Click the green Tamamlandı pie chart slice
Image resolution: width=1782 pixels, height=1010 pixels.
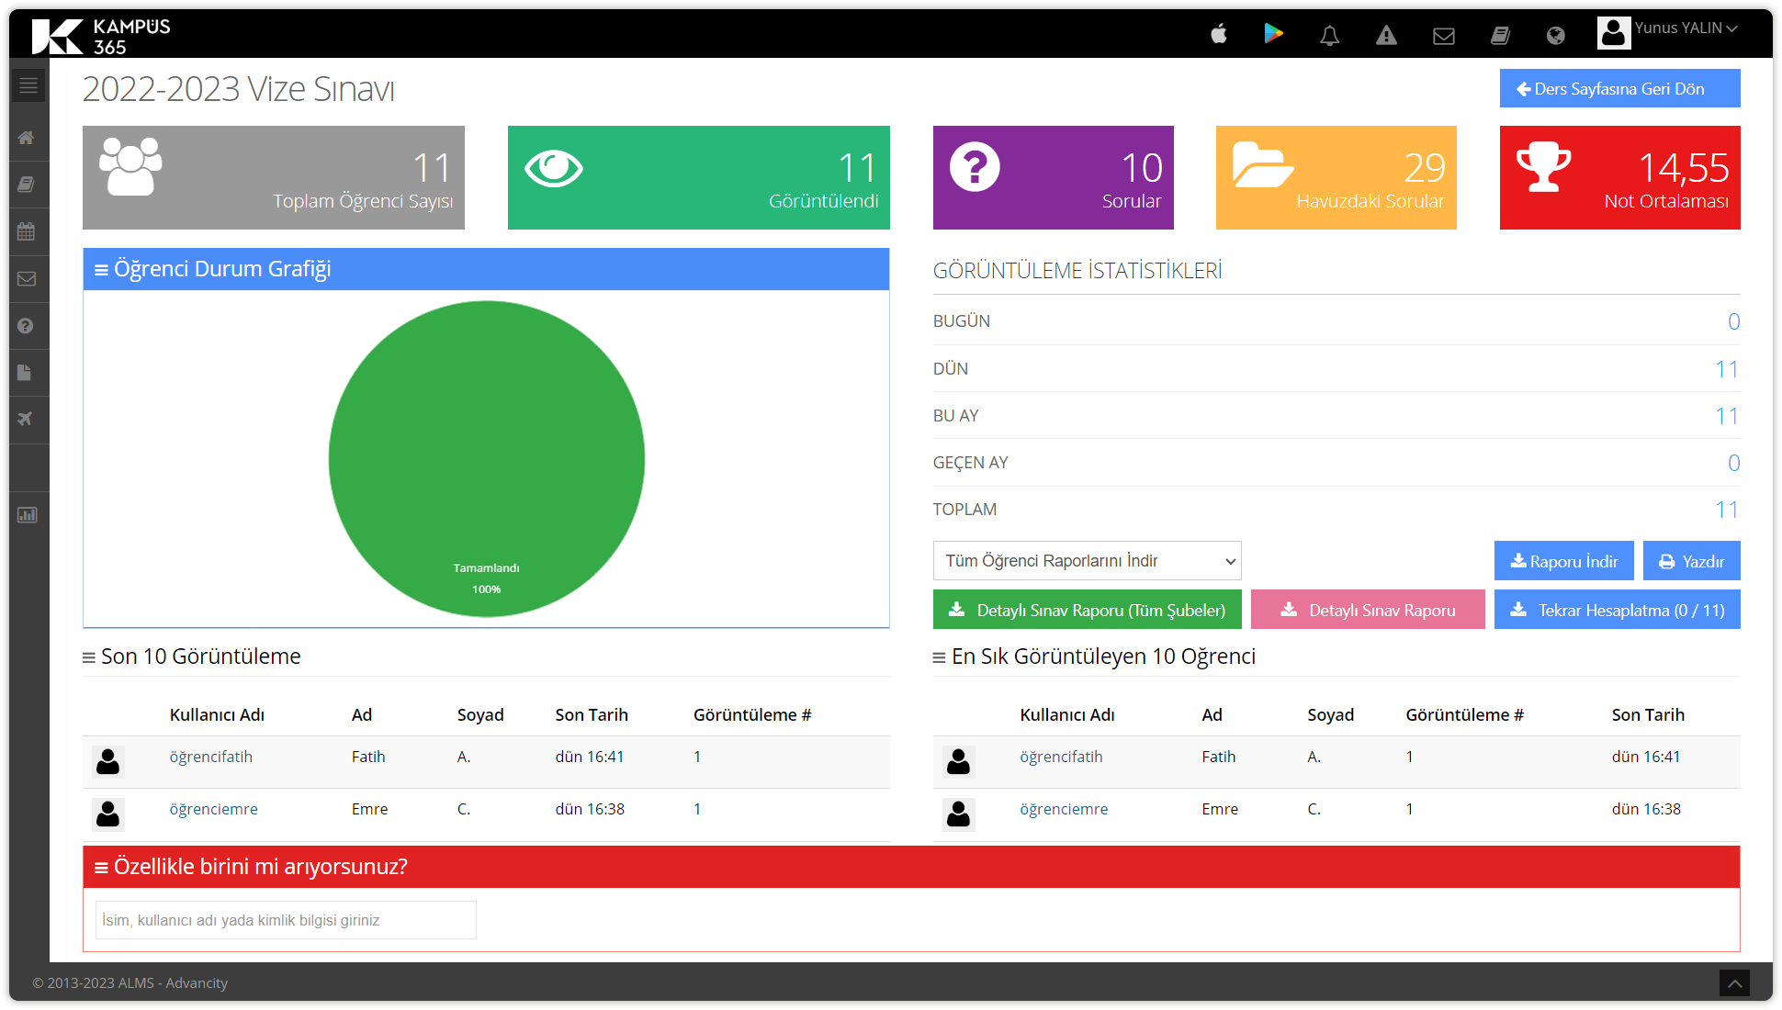(x=486, y=441)
